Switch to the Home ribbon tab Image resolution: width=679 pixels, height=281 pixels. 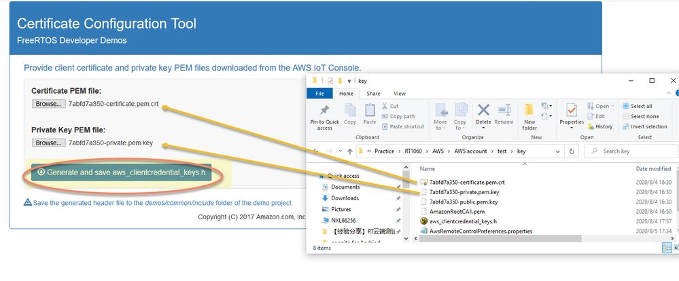(346, 94)
